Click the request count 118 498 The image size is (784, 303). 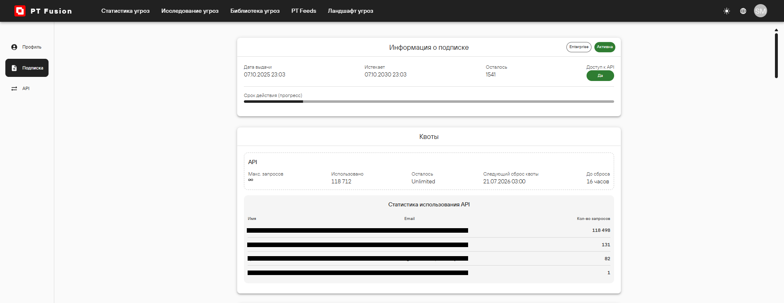(601, 230)
